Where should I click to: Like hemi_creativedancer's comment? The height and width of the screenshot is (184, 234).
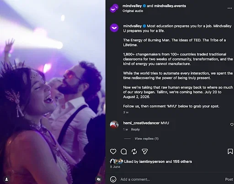(232, 124)
